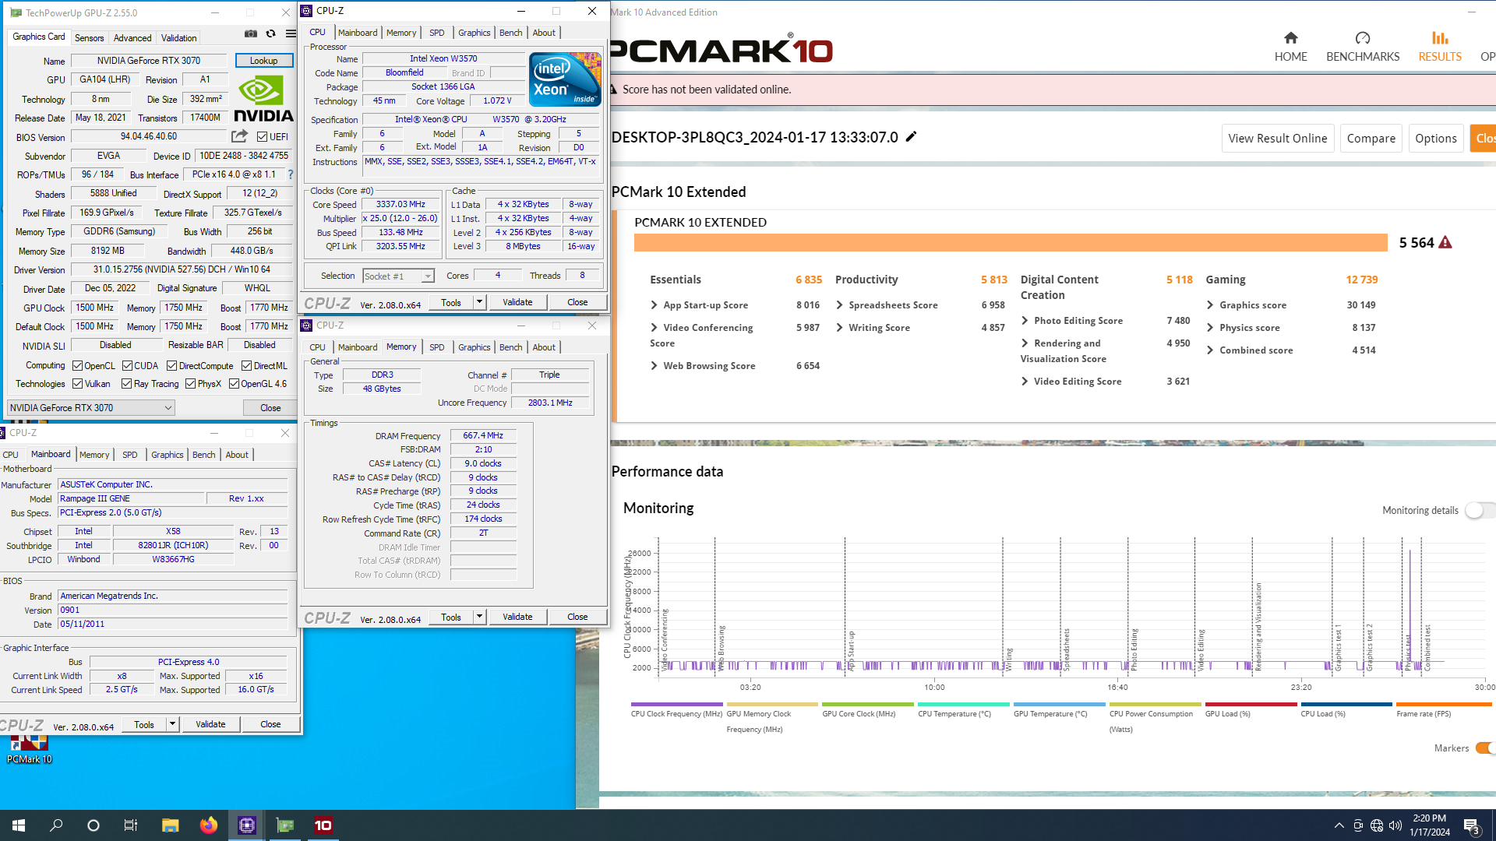1496x841 pixels.
Task: Switch to CPU-Z taskbar icon
Action: (247, 825)
